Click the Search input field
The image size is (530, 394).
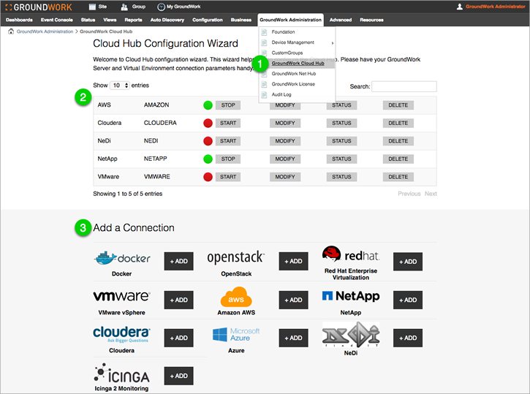point(404,86)
